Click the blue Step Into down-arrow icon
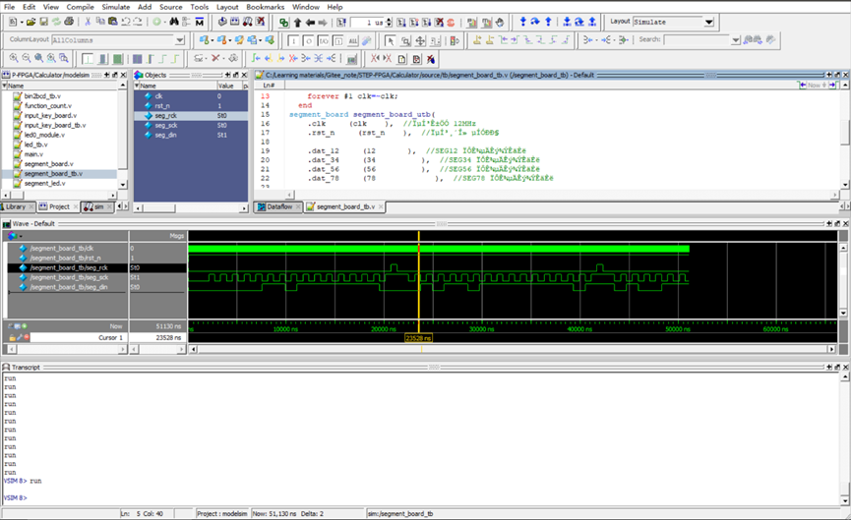The width and height of the screenshot is (851, 520). click(x=523, y=22)
